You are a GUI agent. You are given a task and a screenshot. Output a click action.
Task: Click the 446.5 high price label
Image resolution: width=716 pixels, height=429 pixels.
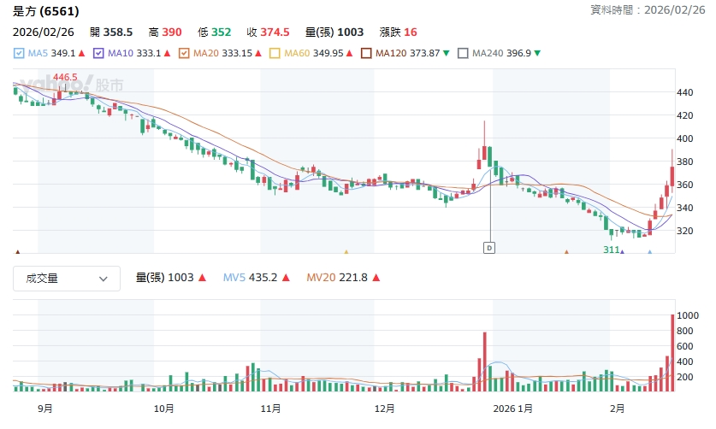pos(65,77)
